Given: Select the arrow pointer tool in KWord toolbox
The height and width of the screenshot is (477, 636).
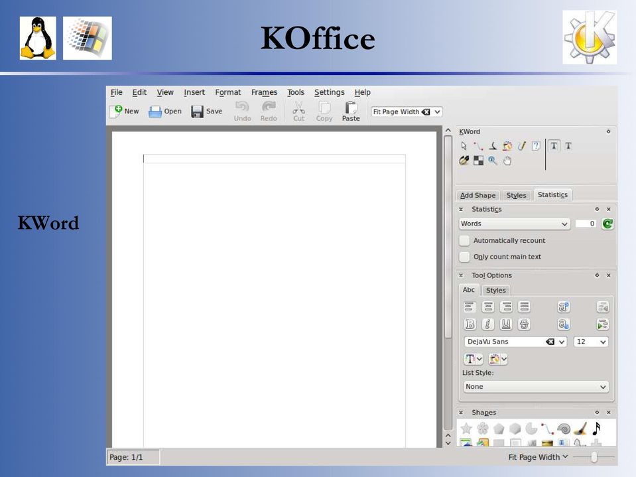Looking at the screenshot, I should [464, 146].
